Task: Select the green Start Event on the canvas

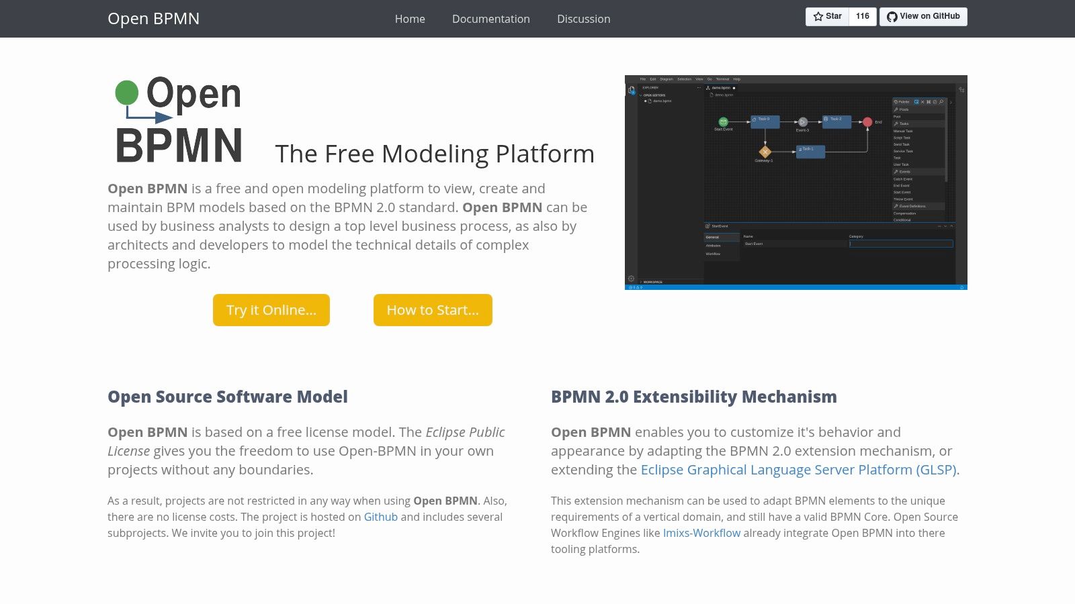Action: (x=723, y=122)
